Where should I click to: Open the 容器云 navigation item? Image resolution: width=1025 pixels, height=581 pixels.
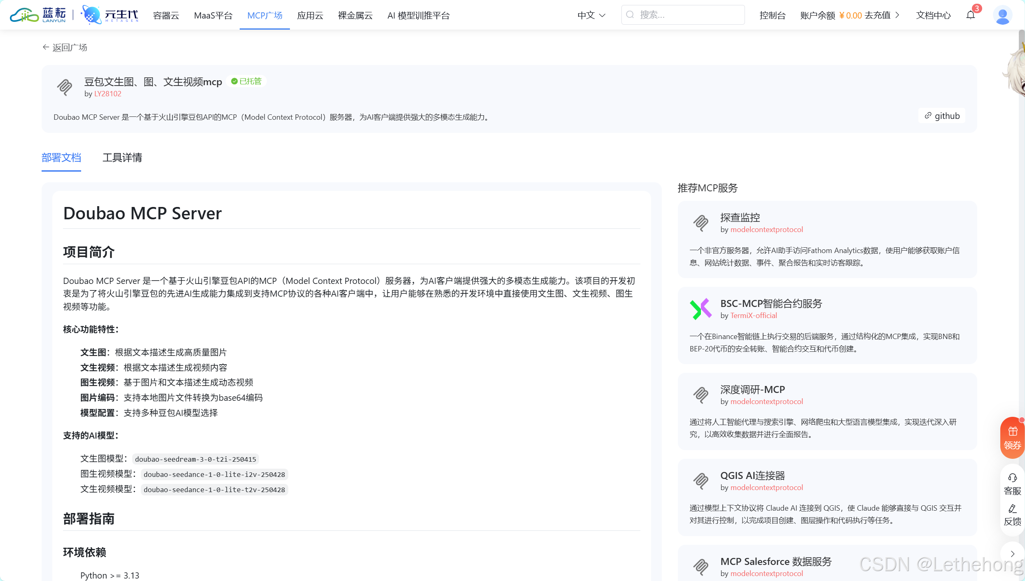pyautogui.click(x=166, y=16)
